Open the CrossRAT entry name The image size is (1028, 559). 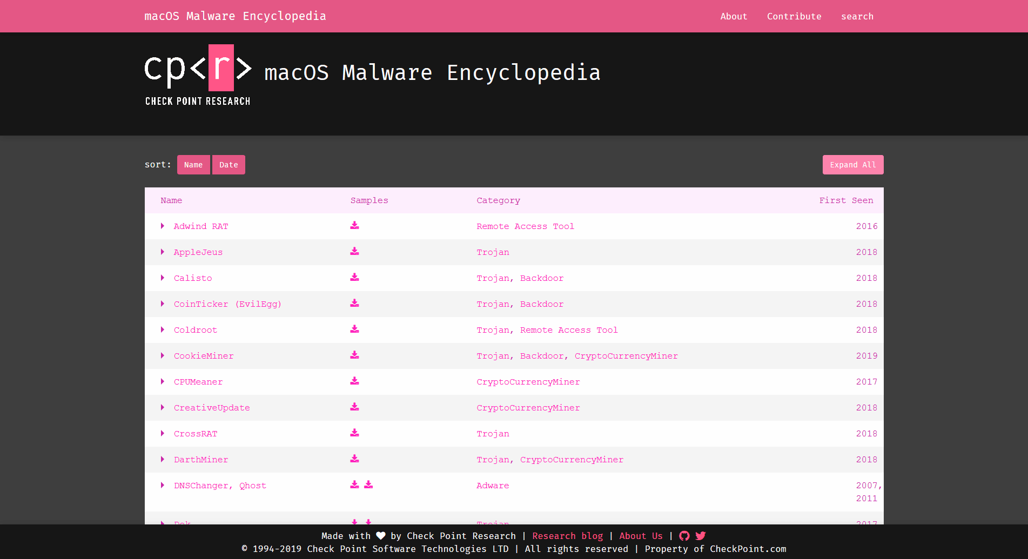pyautogui.click(x=196, y=434)
